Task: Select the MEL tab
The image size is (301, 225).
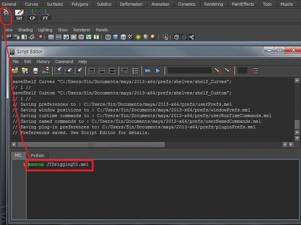Action: tap(18, 155)
